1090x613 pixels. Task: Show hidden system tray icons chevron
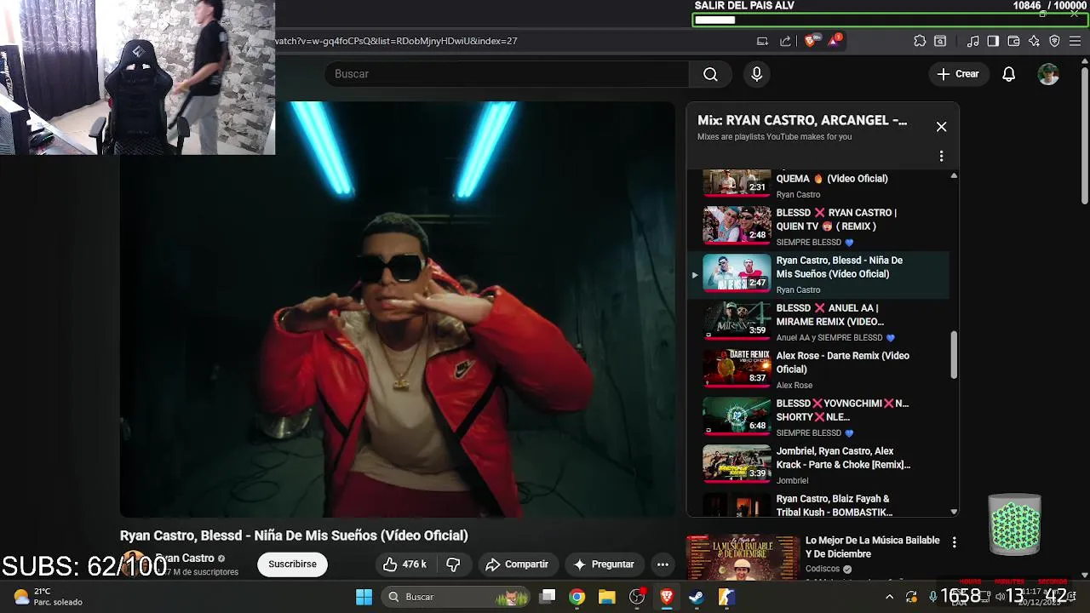point(890,597)
